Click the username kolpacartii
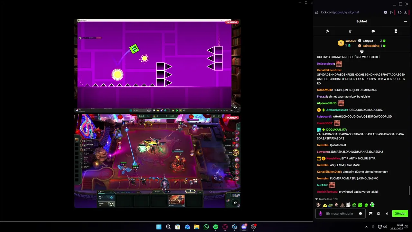 point(324,117)
